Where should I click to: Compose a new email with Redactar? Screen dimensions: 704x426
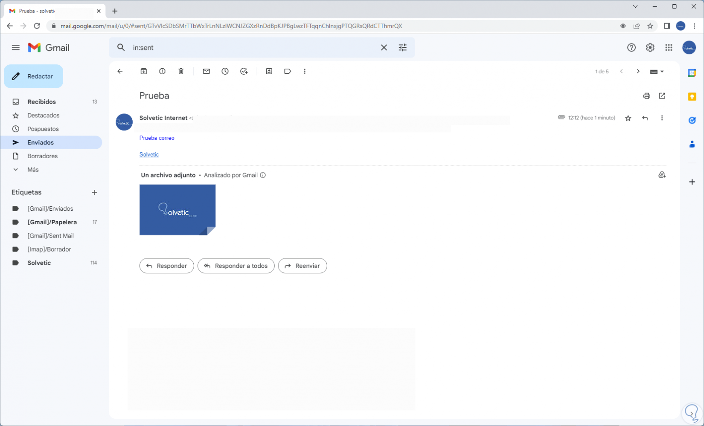[x=34, y=76]
